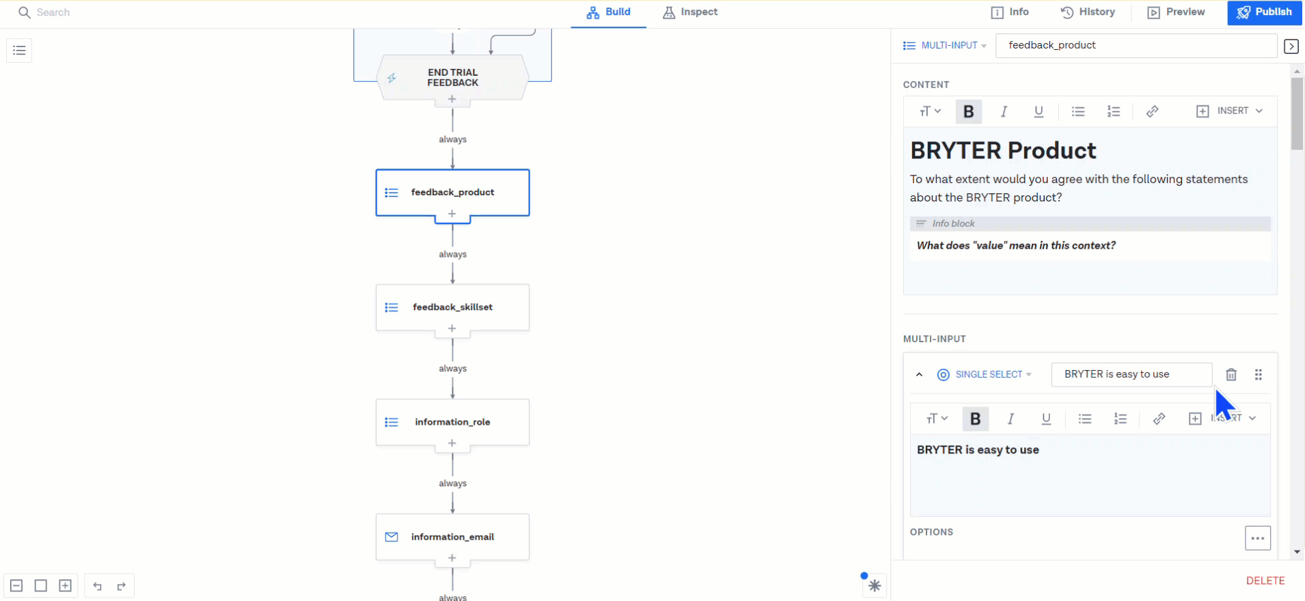Click the drag handle of single select item
This screenshot has width=1305, height=601.
tap(1259, 374)
